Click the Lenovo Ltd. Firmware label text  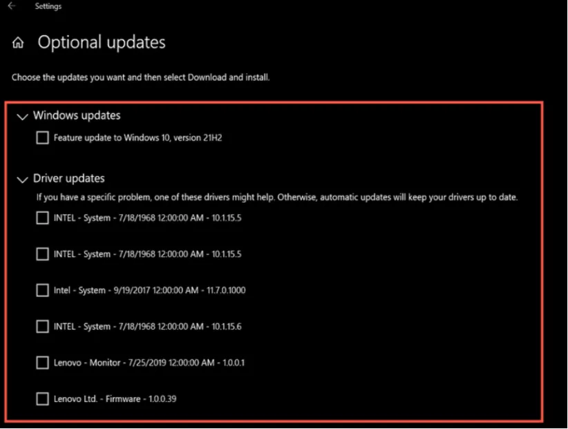coord(115,399)
